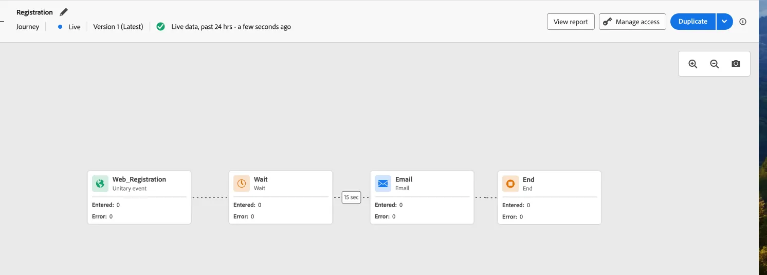Click the End stop icon
This screenshot has width=767, height=275.
pos(510,184)
